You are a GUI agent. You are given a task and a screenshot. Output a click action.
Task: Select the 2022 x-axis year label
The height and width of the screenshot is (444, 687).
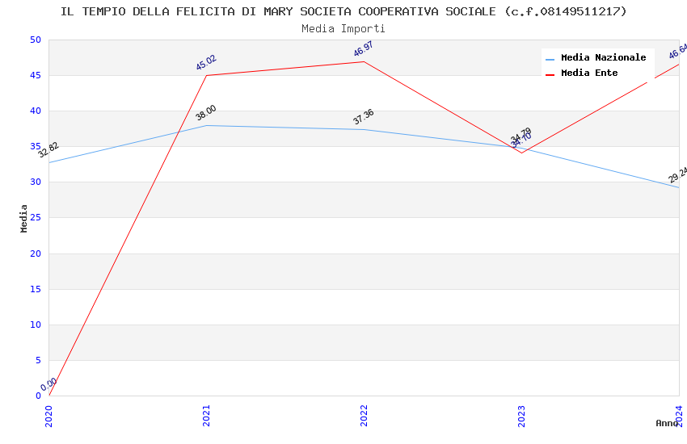[364, 414]
